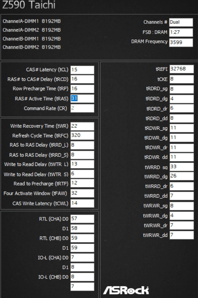The image size is (198, 298).
Task: Select the tRDWR_dd field
Action: (x=181, y=157)
